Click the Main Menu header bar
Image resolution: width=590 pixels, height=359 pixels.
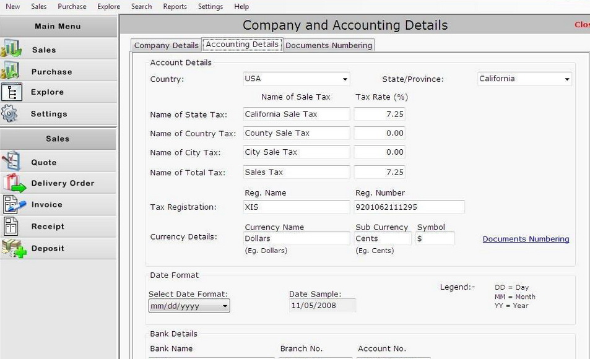click(x=58, y=26)
